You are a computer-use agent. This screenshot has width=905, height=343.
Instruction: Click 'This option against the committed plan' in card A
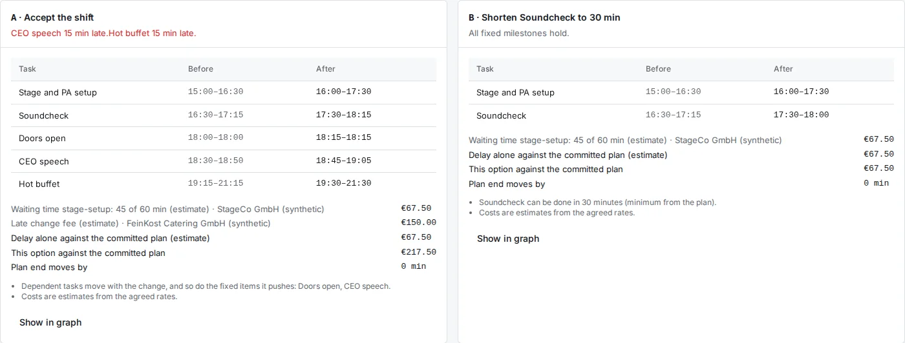tap(88, 253)
